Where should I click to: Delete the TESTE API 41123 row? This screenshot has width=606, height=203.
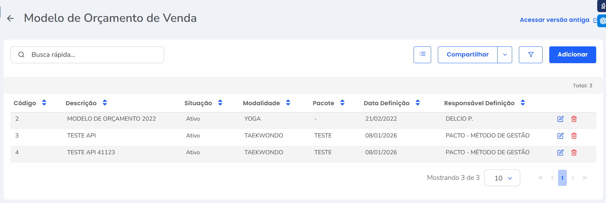coord(574,153)
